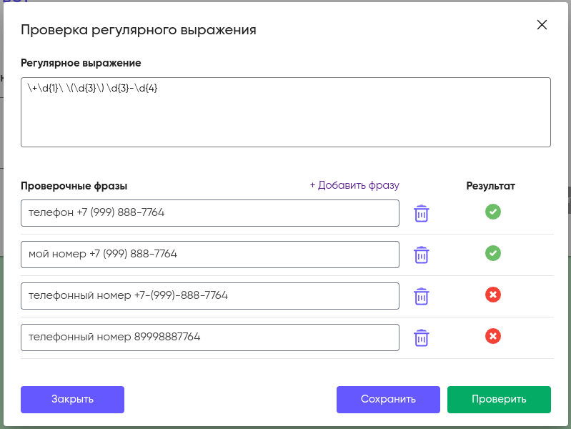Focus the 'телефон +7 (999) 888-7764' input field
This screenshot has width=571, height=429.
point(210,212)
